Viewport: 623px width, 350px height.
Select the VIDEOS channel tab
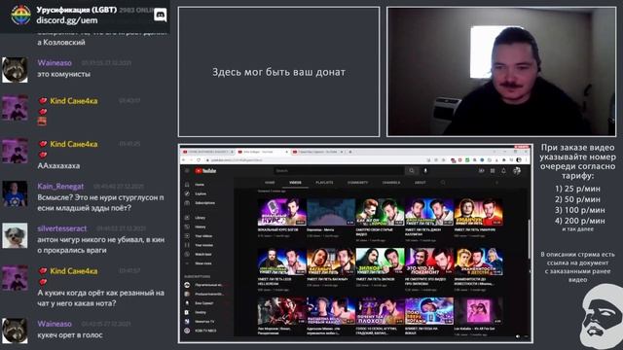click(295, 183)
